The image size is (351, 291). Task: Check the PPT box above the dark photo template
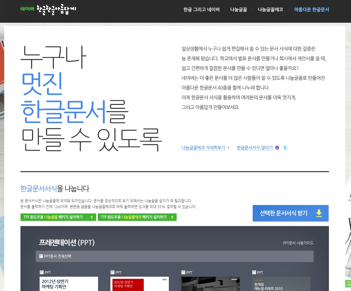(183, 272)
